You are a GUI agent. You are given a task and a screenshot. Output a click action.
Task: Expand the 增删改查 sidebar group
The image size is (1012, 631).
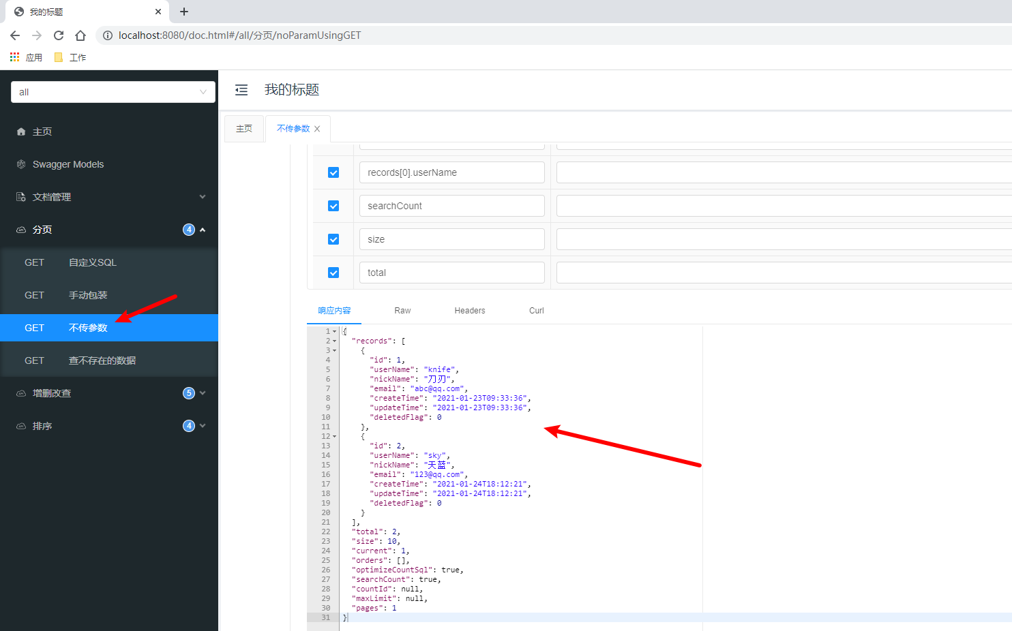[109, 393]
